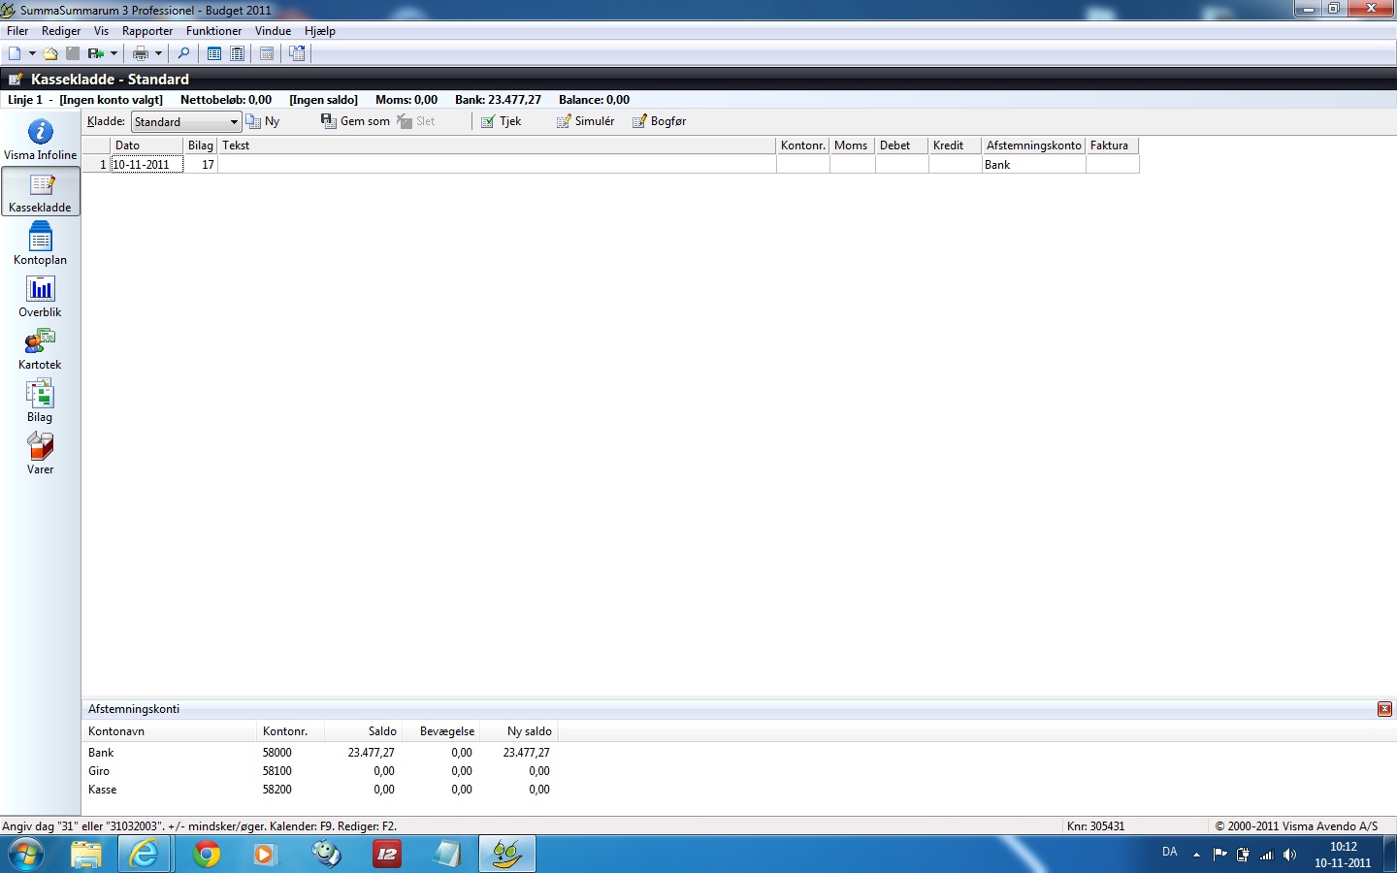Click the blue table view toolbar icon
This screenshot has height=873, width=1397.
point(214,53)
